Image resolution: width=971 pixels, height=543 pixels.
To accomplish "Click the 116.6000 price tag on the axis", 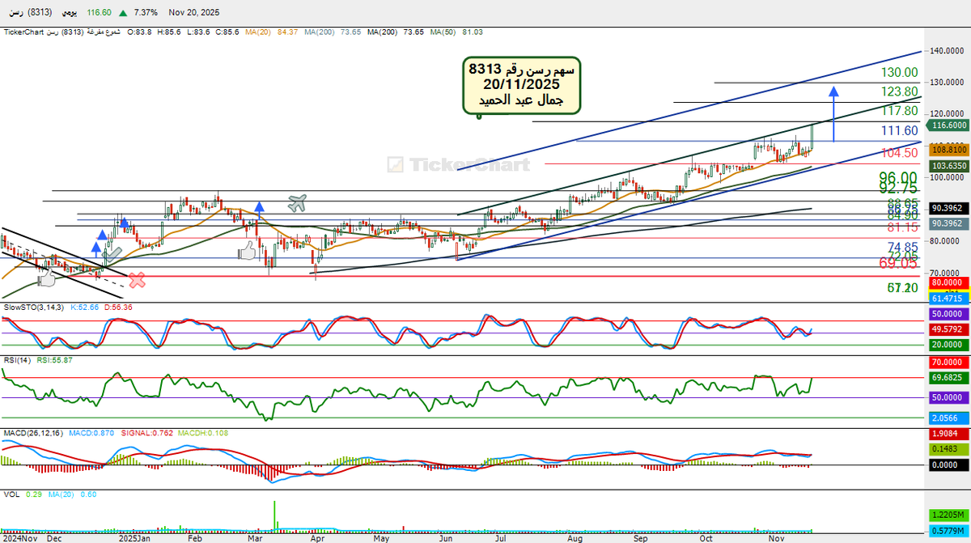I will (x=948, y=125).
